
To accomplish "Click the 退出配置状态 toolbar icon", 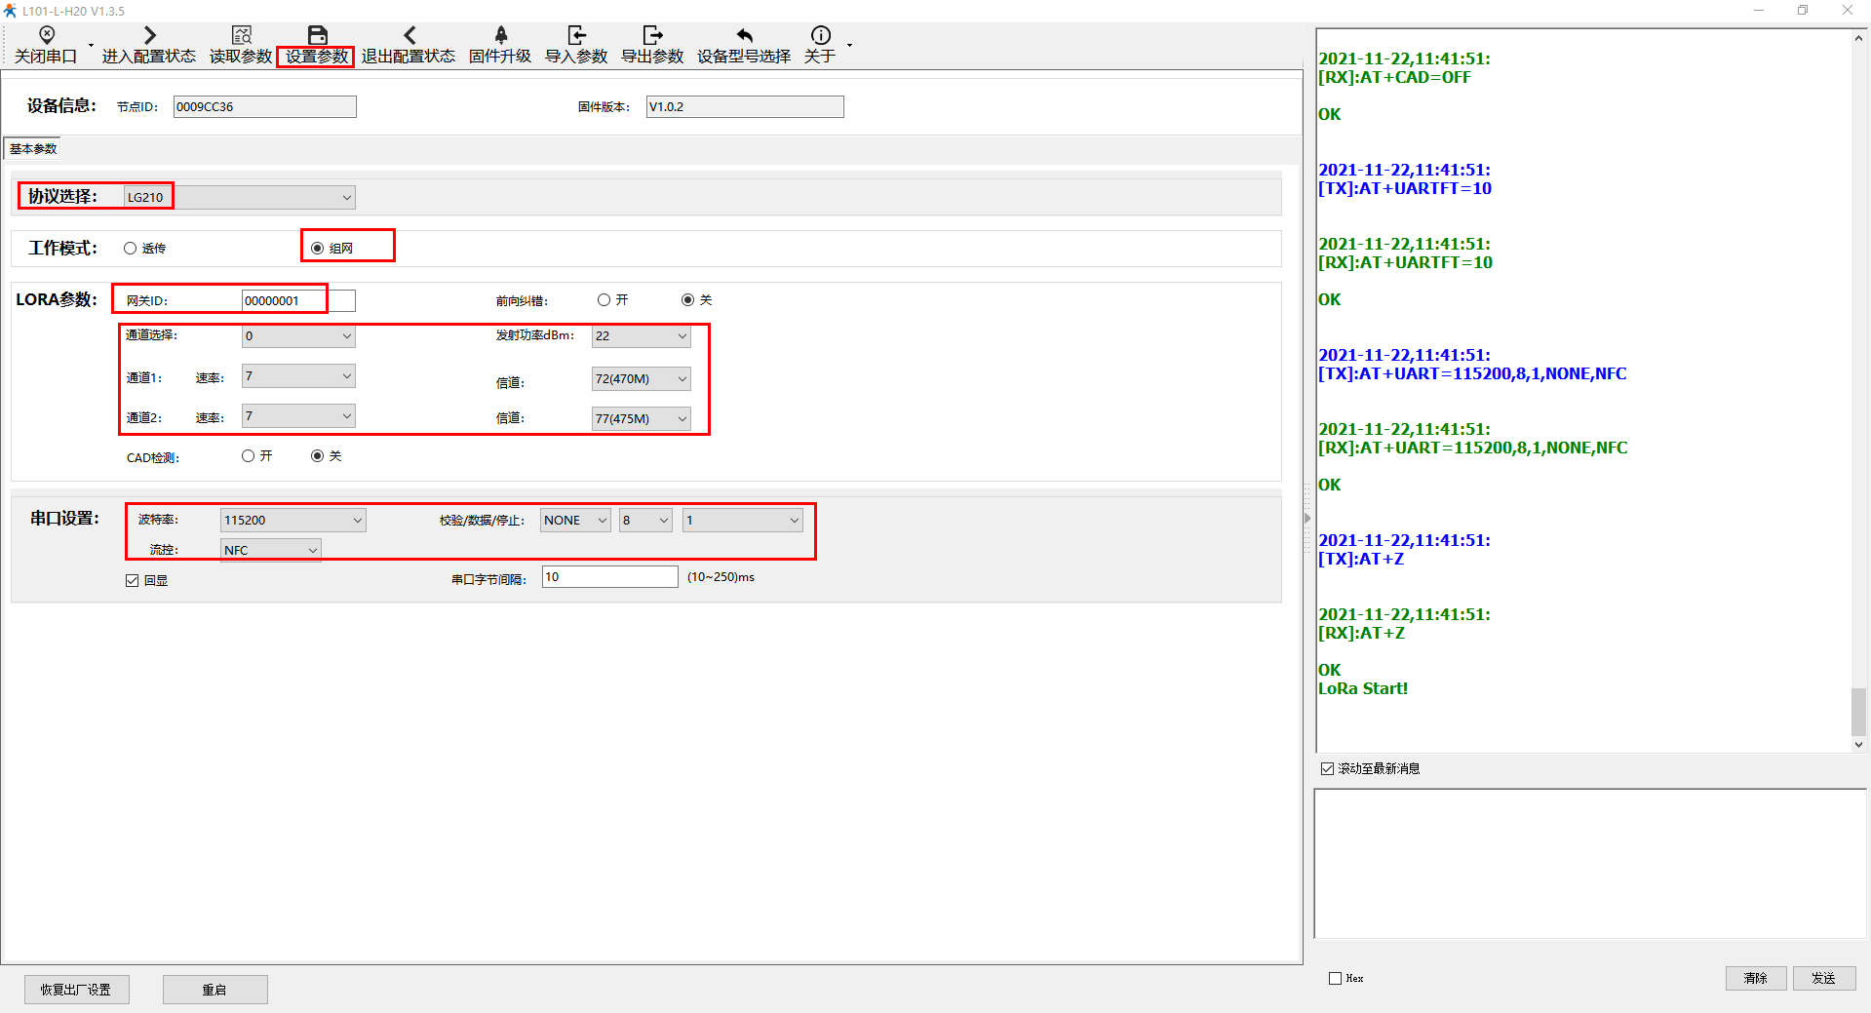I will [x=409, y=36].
